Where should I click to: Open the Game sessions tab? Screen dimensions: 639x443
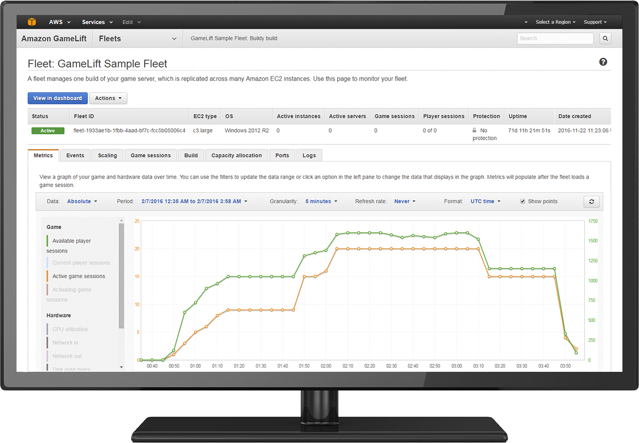(150, 155)
